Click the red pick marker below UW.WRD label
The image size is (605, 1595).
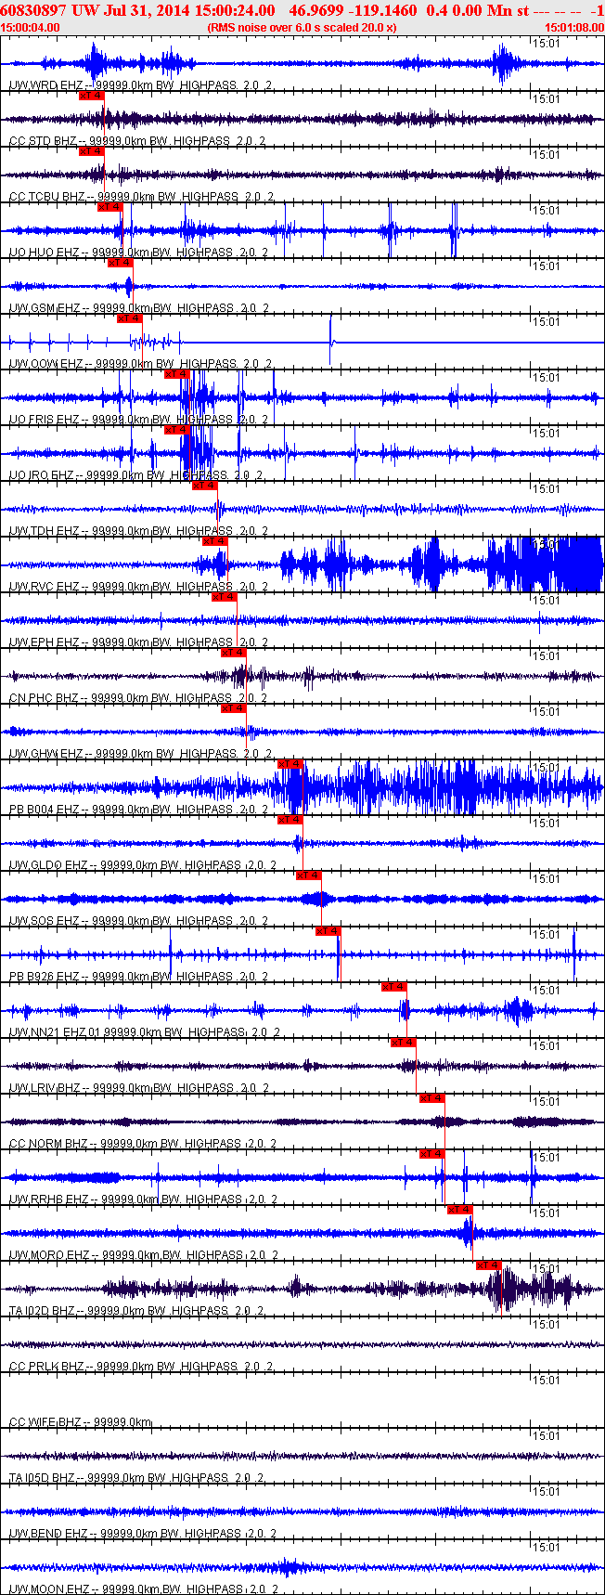[x=91, y=95]
